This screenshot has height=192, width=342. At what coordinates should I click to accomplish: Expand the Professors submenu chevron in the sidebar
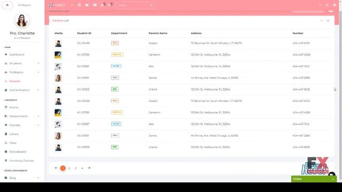pos(38,73)
